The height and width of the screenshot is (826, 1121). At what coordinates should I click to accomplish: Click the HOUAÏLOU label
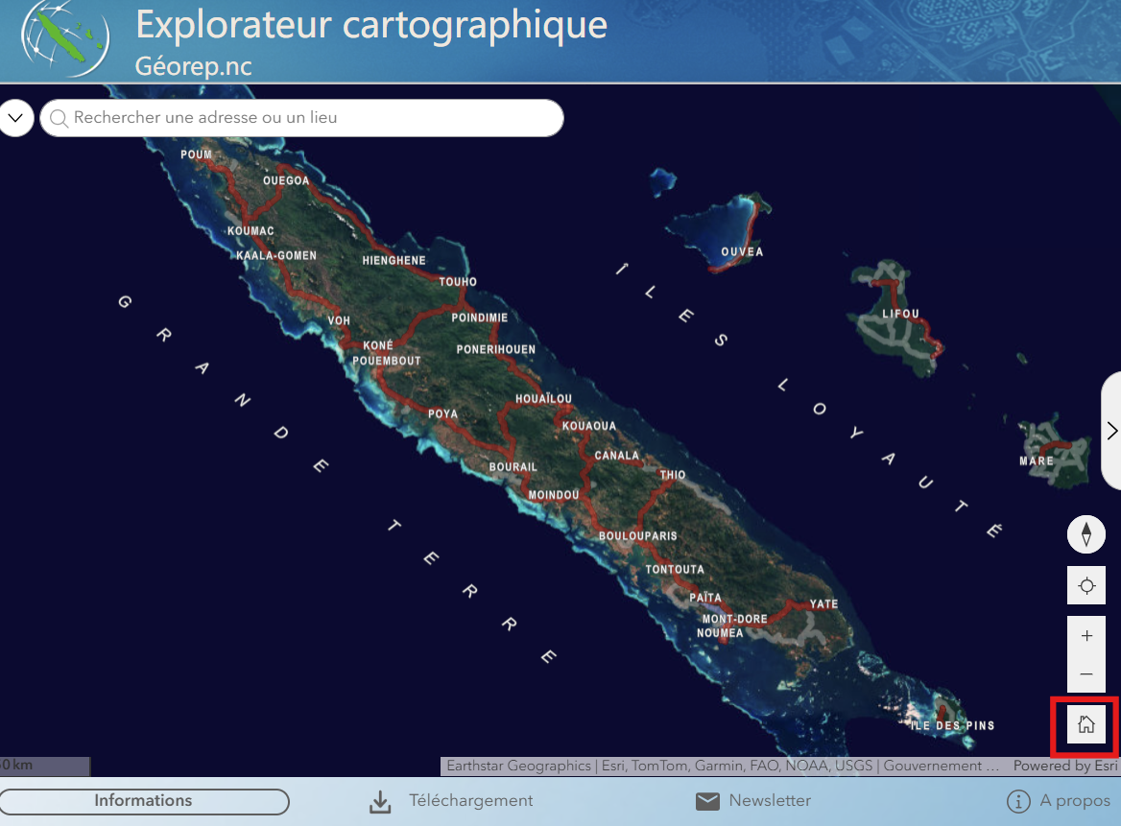[x=543, y=399]
